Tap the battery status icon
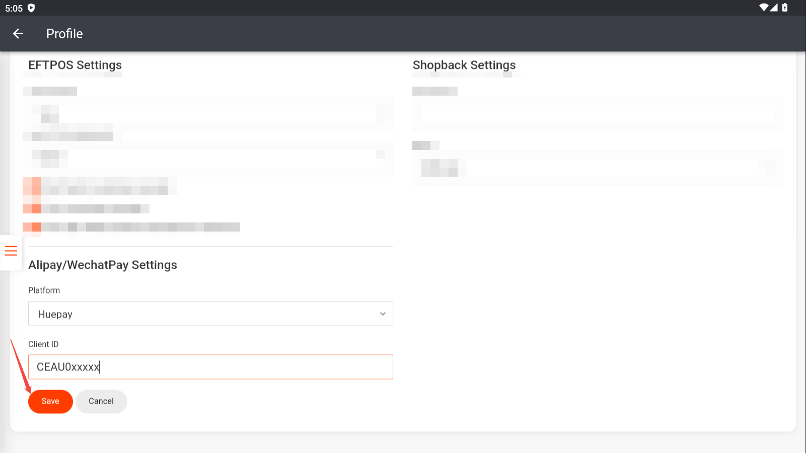The height and width of the screenshot is (453, 806). (785, 8)
